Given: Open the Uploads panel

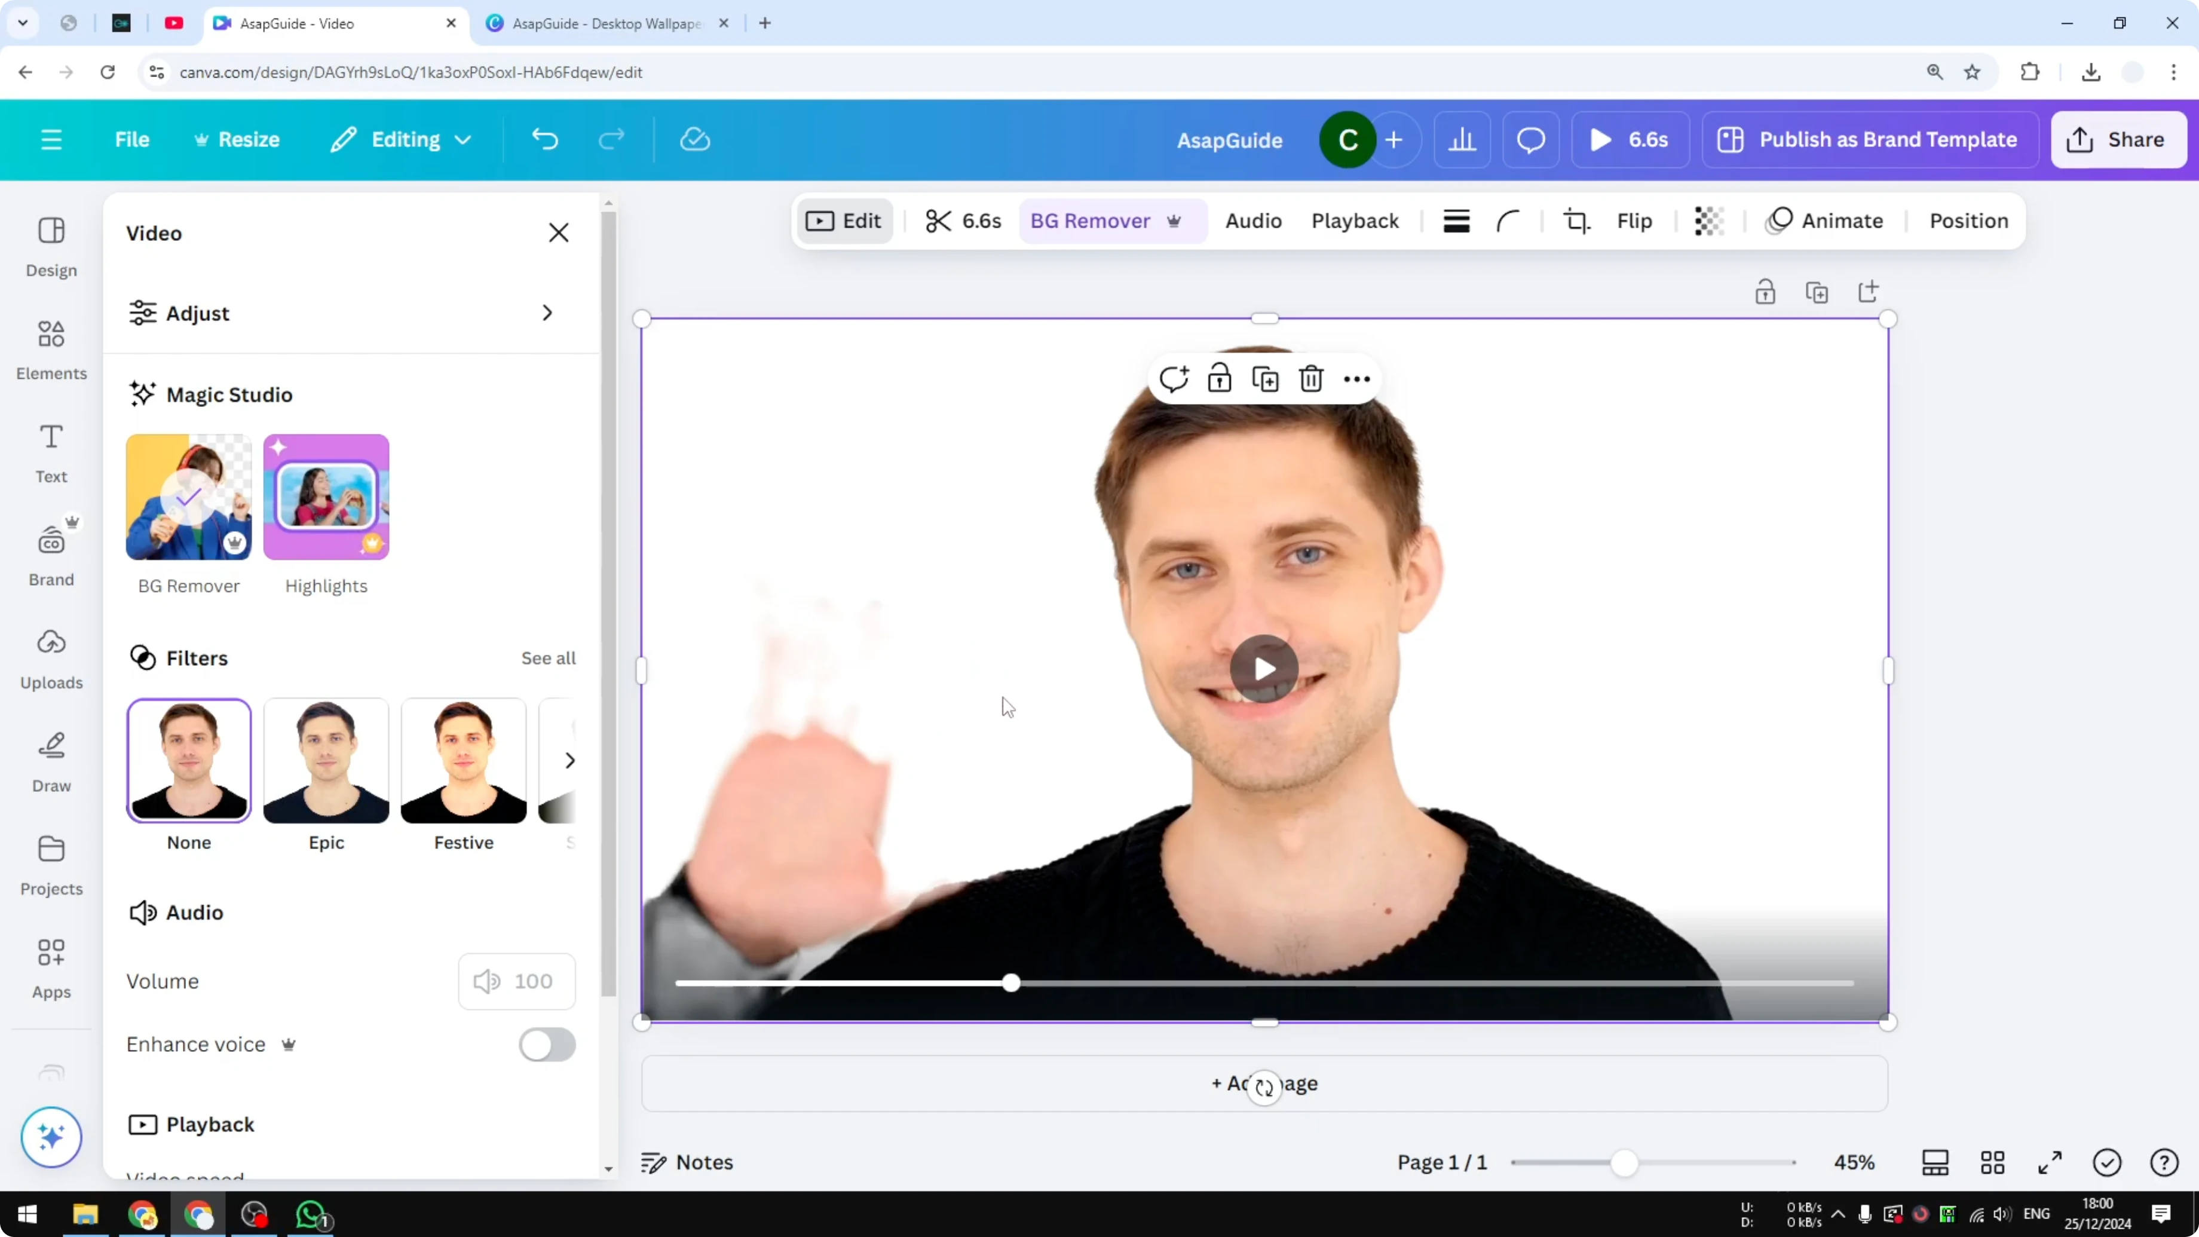Looking at the screenshot, I should (50, 657).
